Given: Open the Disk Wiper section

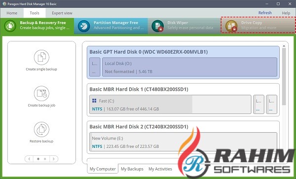Looking at the screenshot, I should coord(184,26).
